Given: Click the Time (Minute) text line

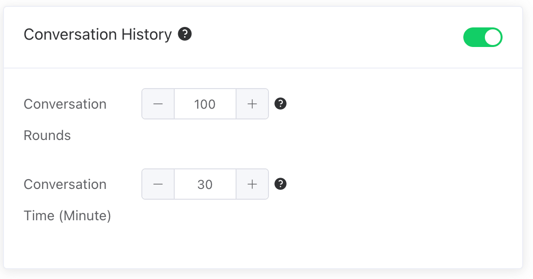Looking at the screenshot, I should point(67,216).
